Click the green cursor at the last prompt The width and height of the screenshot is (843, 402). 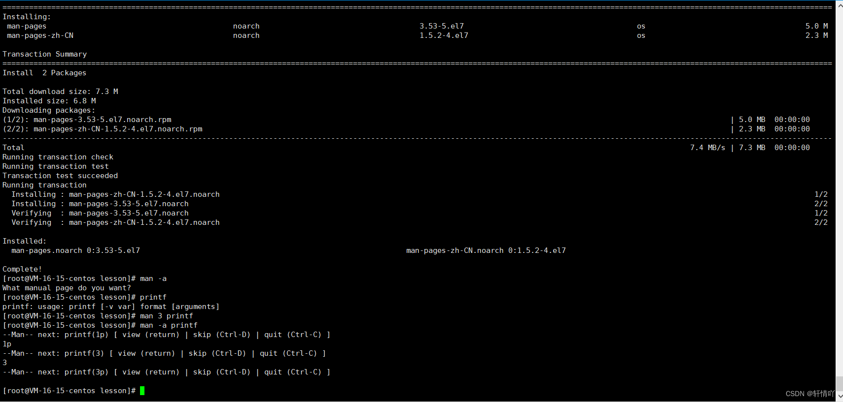142,391
